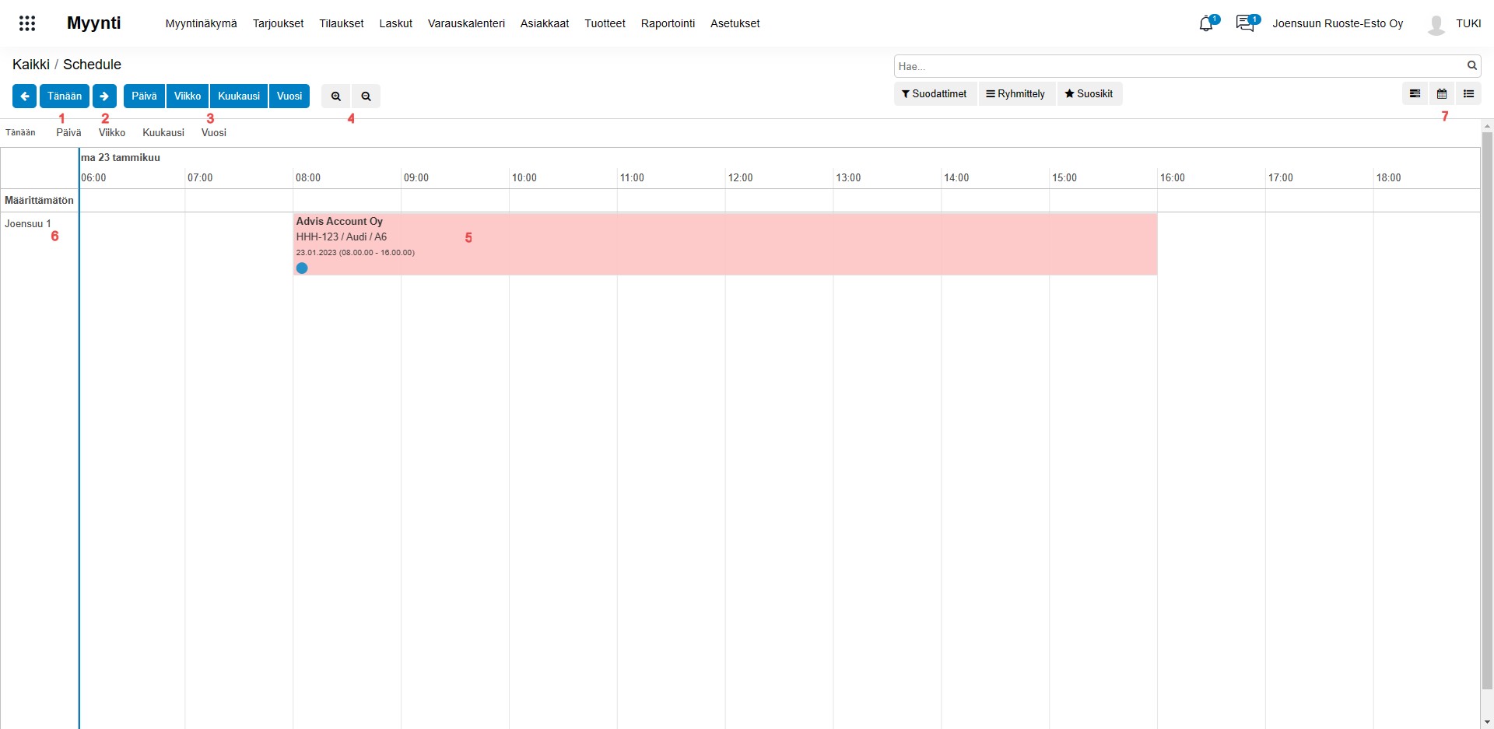Open Tarjoukset menu
The width and height of the screenshot is (1494, 729).
tap(278, 23)
